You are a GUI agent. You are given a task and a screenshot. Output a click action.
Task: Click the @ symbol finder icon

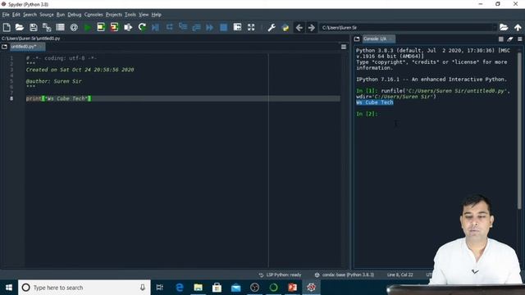74,27
